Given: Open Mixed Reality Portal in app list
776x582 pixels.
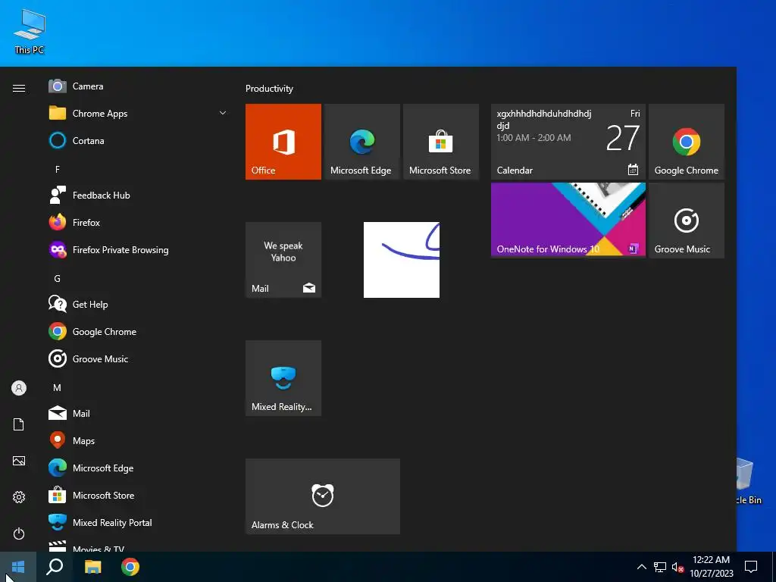Looking at the screenshot, I should (139, 523).
